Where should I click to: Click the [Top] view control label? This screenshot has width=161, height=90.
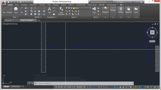point(5,24)
